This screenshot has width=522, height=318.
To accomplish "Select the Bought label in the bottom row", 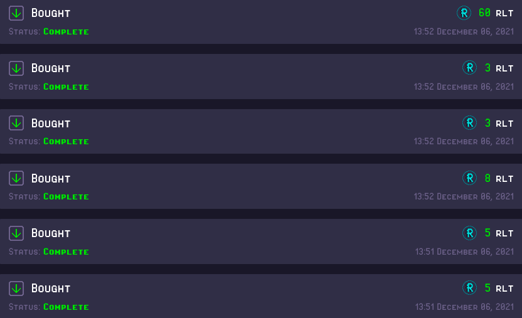I will (51, 289).
